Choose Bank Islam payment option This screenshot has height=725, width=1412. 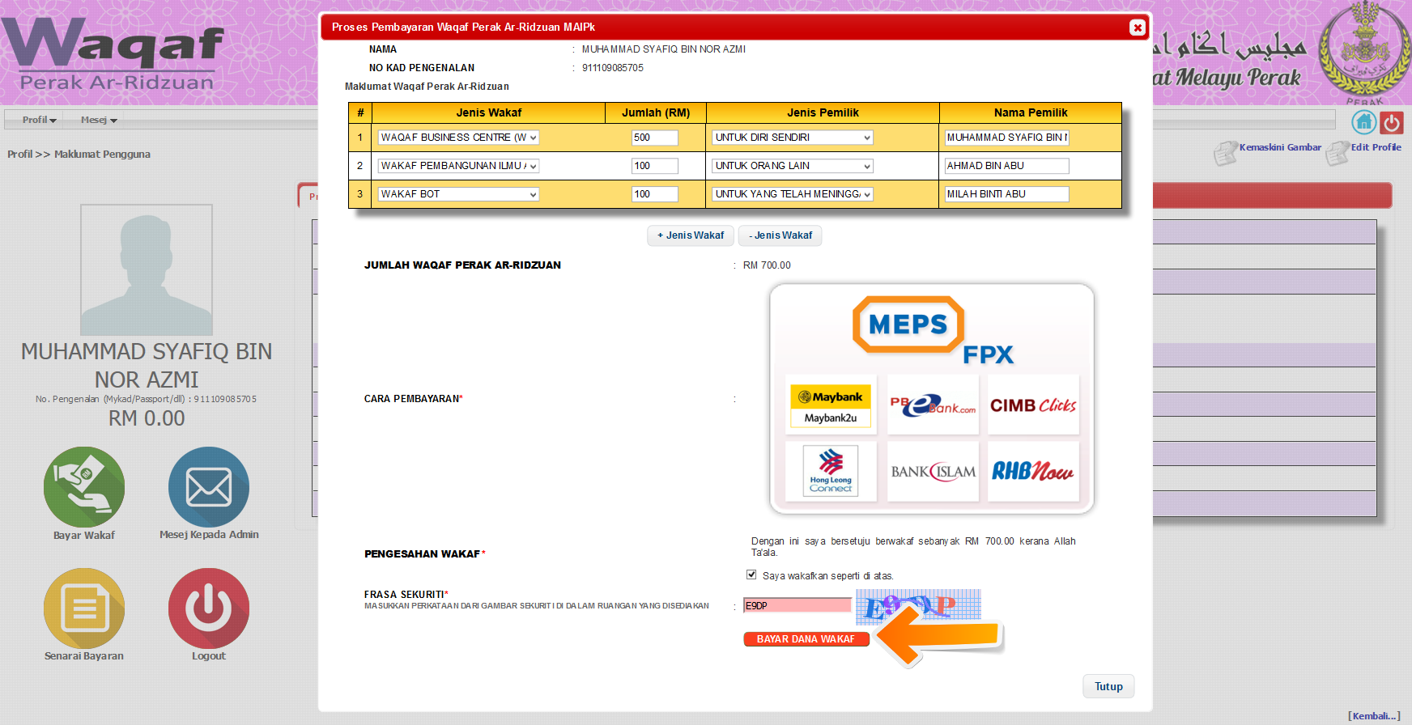pyautogui.click(x=933, y=471)
